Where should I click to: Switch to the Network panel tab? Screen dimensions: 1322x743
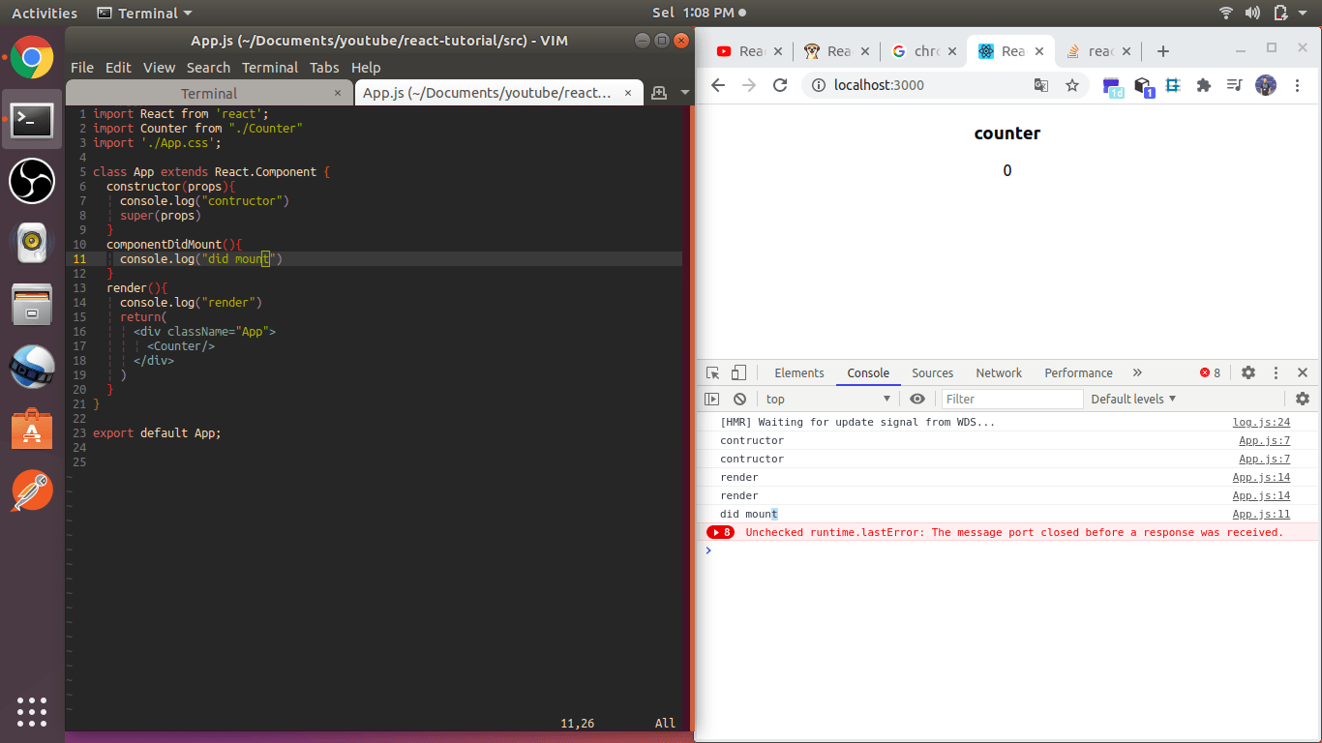click(x=998, y=372)
